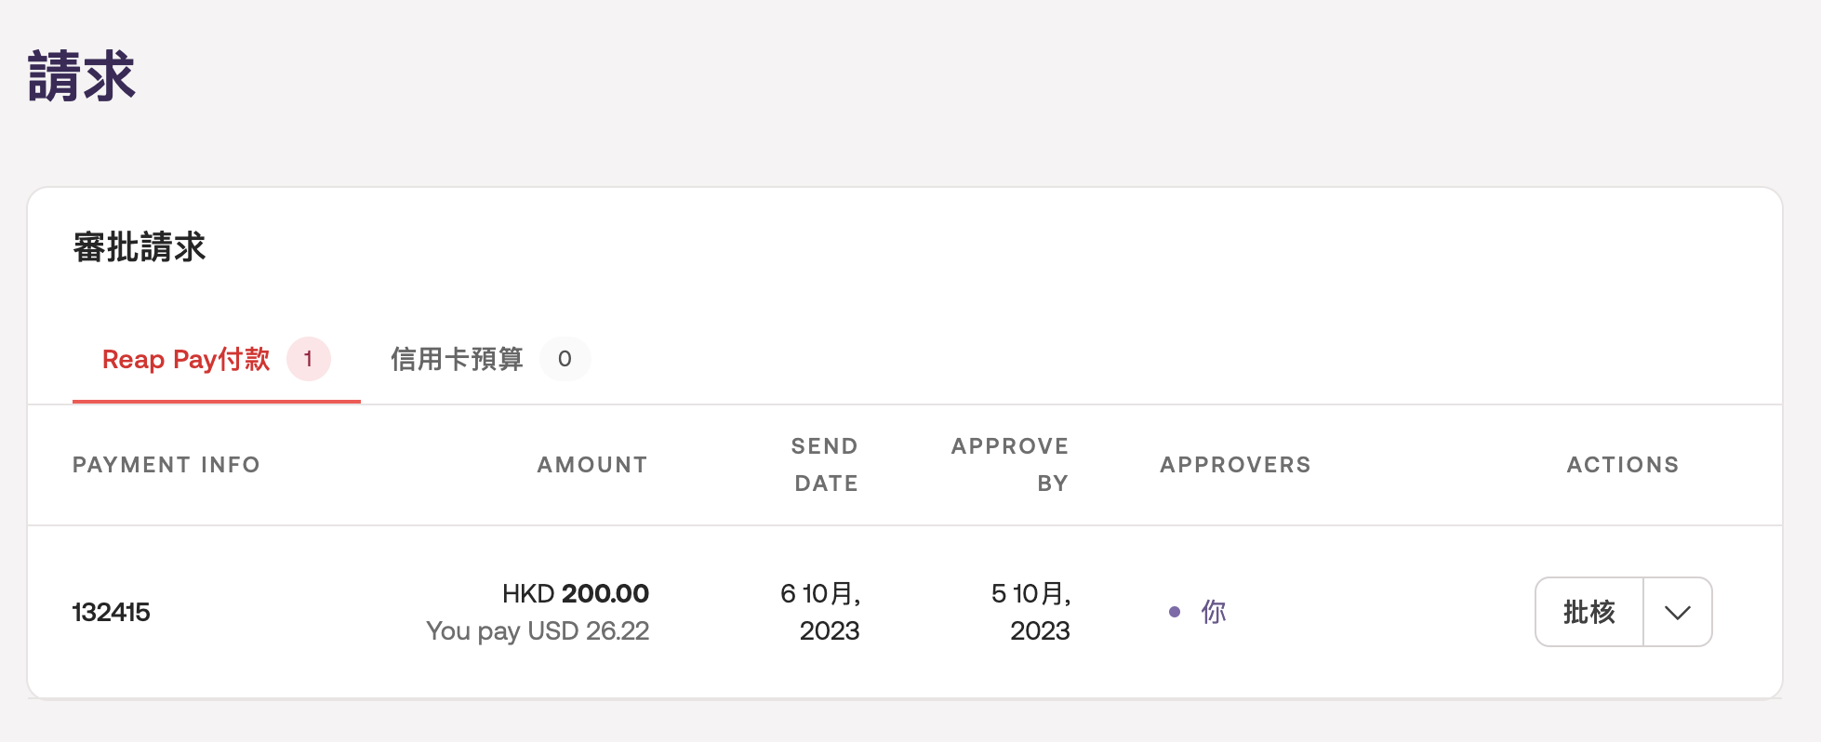Click the You pay USD 26.22 text
1821x742 pixels.
point(538,630)
